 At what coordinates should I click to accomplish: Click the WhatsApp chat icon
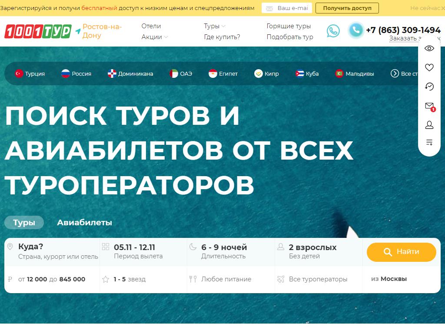333,31
